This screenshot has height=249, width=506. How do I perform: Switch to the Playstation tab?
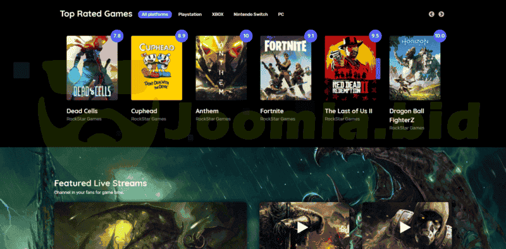pos(190,15)
